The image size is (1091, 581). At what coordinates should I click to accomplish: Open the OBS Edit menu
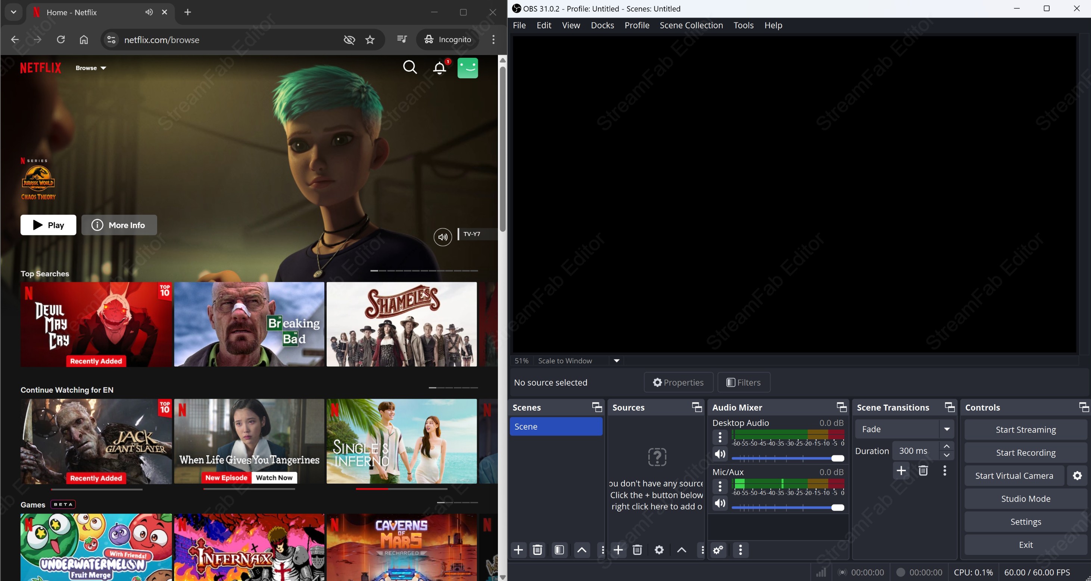[544, 25]
